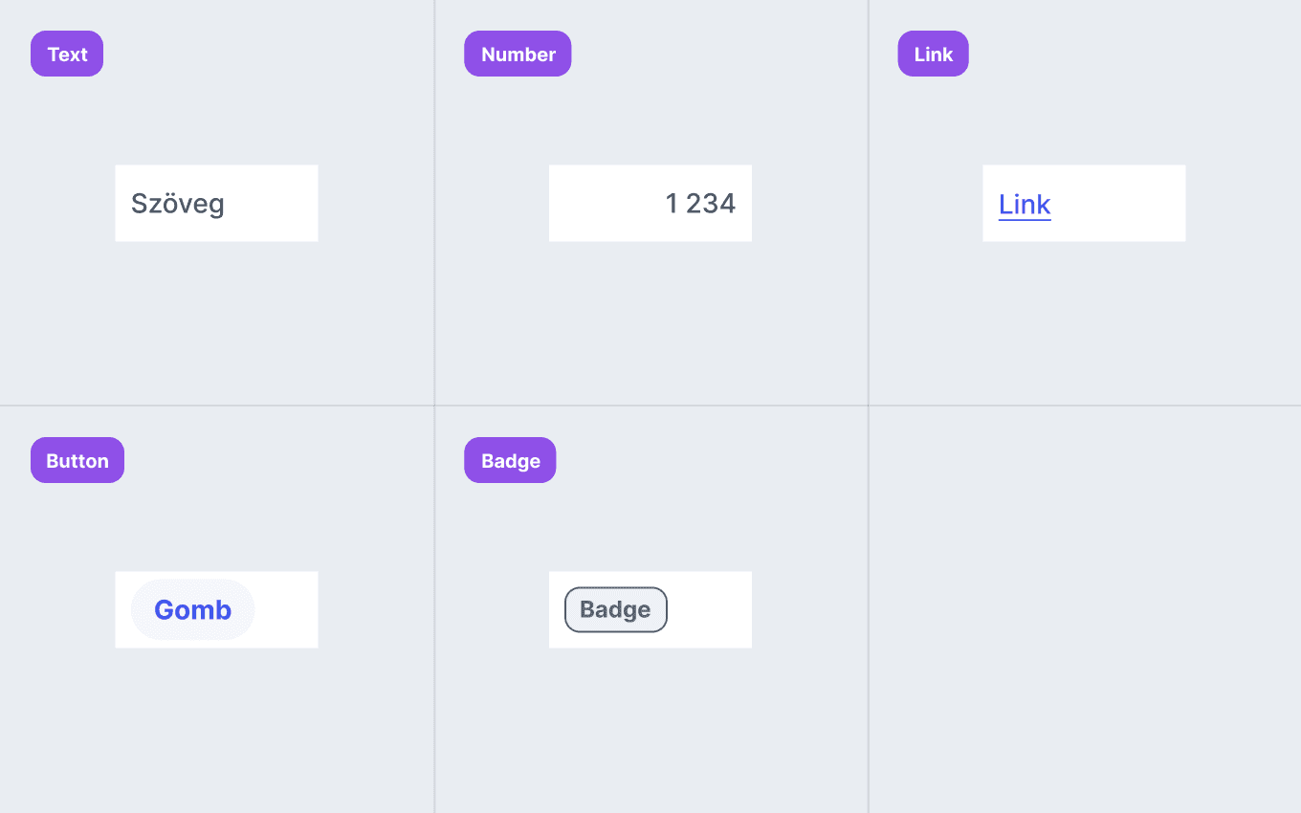Click the divider between Text and Button panels
The width and height of the screenshot is (1301, 813).
point(216,406)
